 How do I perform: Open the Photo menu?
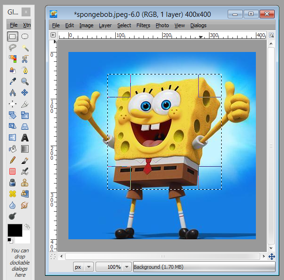(x=162, y=25)
